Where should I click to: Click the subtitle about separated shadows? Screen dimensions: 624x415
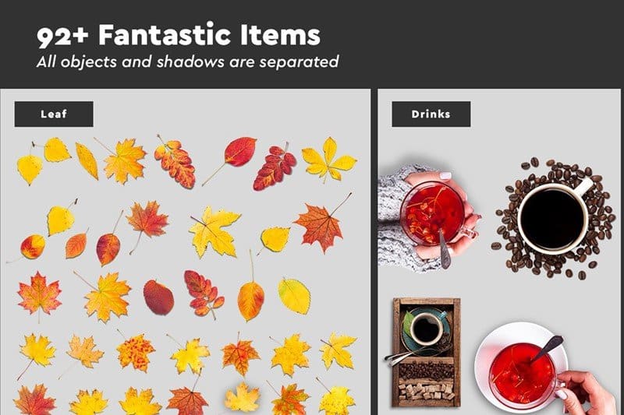tap(187, 62)
